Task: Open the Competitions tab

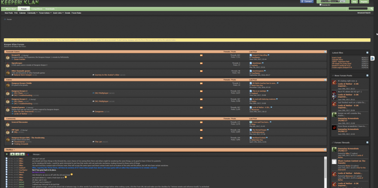Action: (x=37, y=9)
